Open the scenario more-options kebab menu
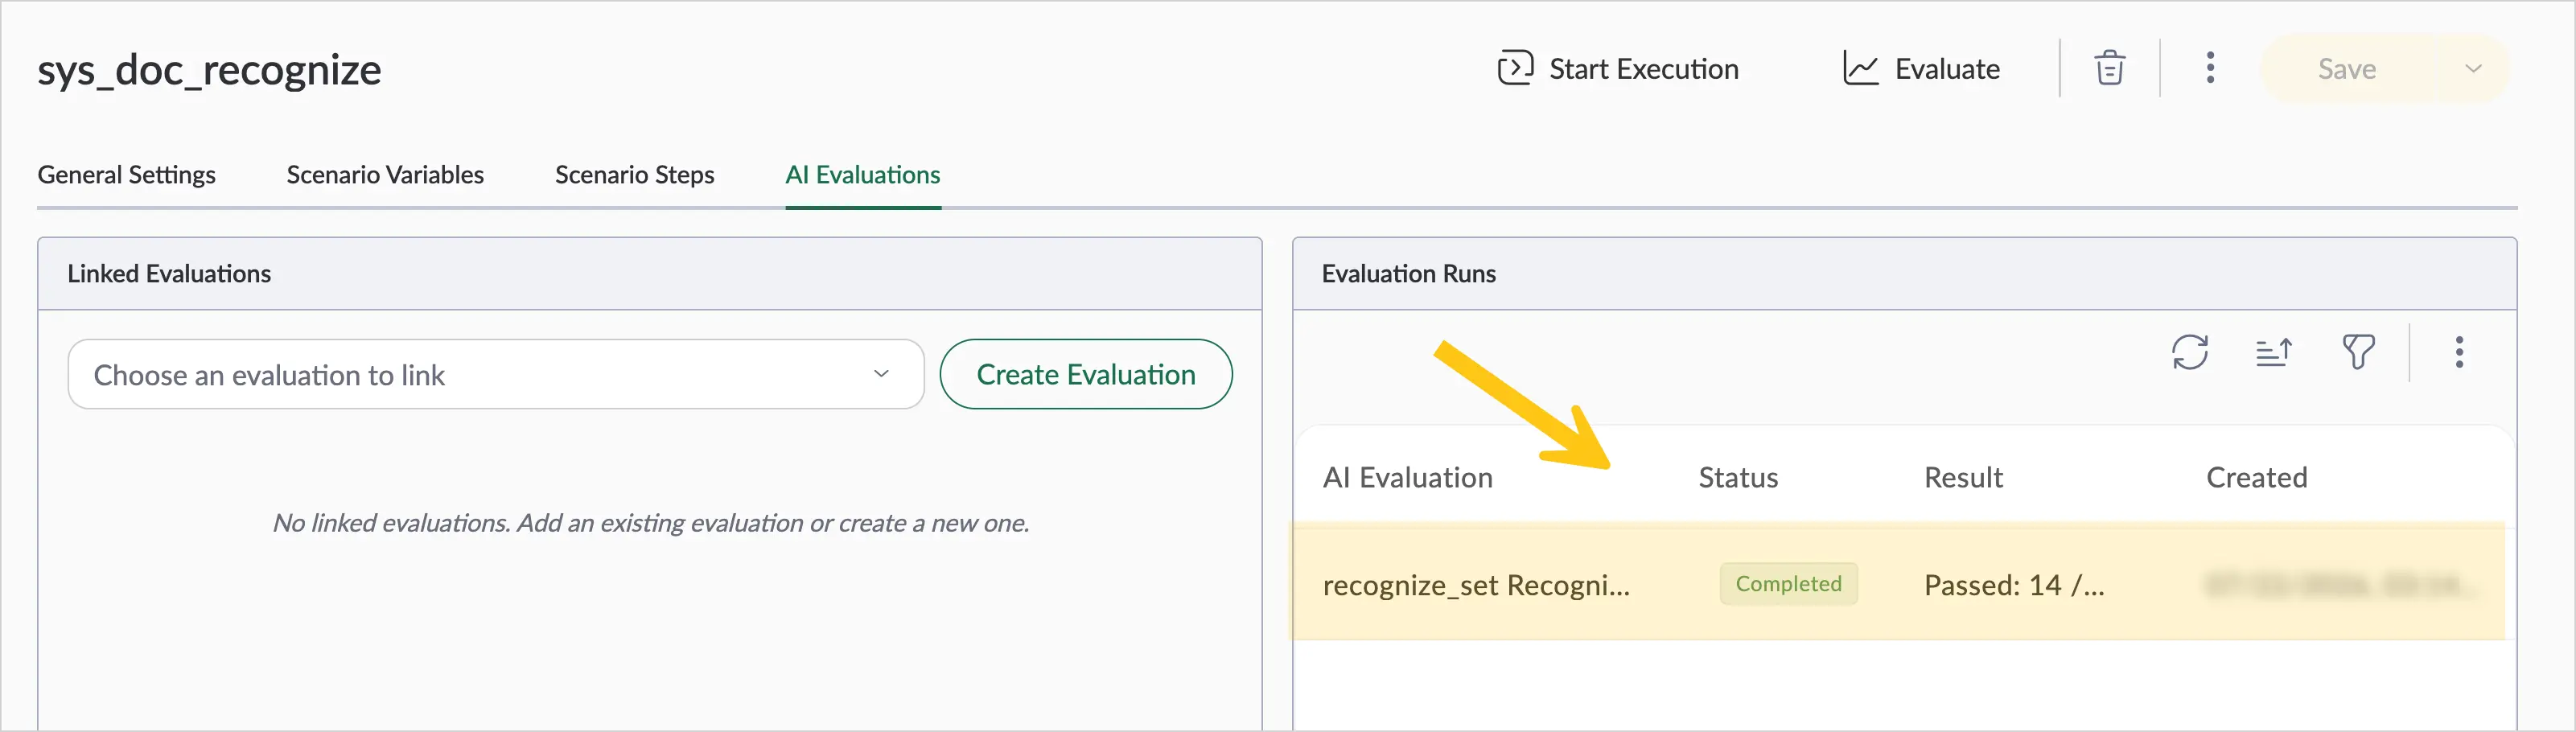The height and width of the screenshot is (732, 2576). pyautogui.click(x=2210, y=69)
